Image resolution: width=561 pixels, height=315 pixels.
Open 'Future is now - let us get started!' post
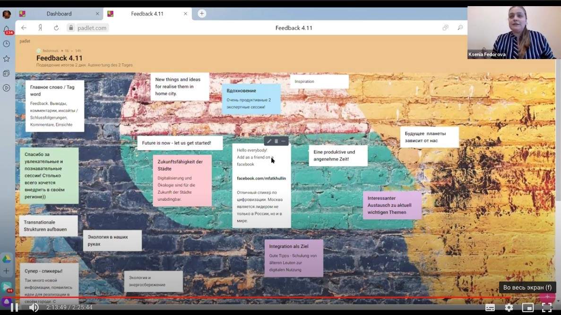pos(180,143)
